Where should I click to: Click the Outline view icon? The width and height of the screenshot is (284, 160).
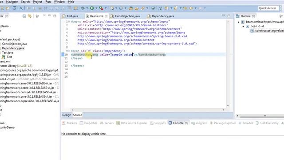click(x=238, y=16)
